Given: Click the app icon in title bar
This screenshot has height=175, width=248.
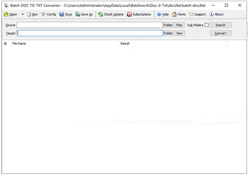Looking at the screenshot, I should point(6,5).
